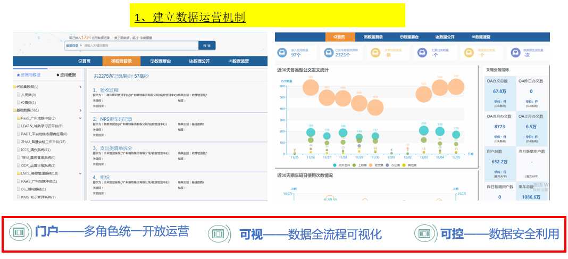Click the 2323个 data resources stat icon
This screenshot has height=259, width=568.
328,53
